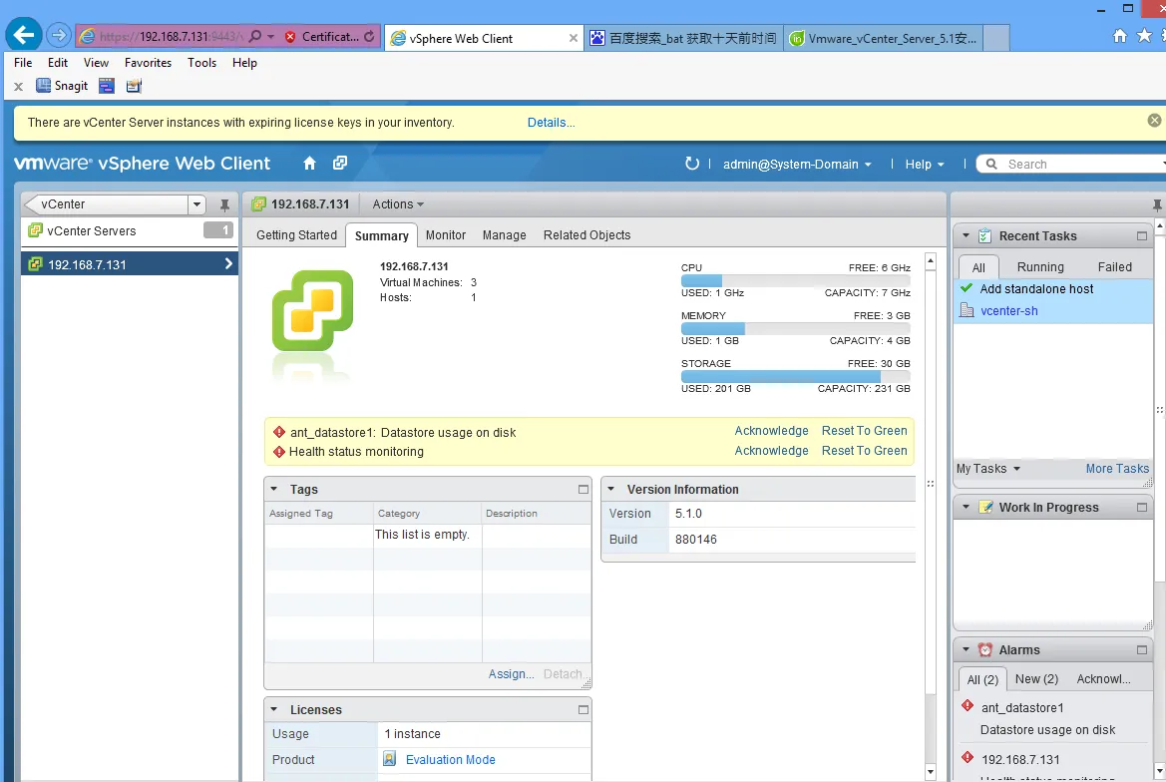Click the Snagit toolbar icon

62,86
